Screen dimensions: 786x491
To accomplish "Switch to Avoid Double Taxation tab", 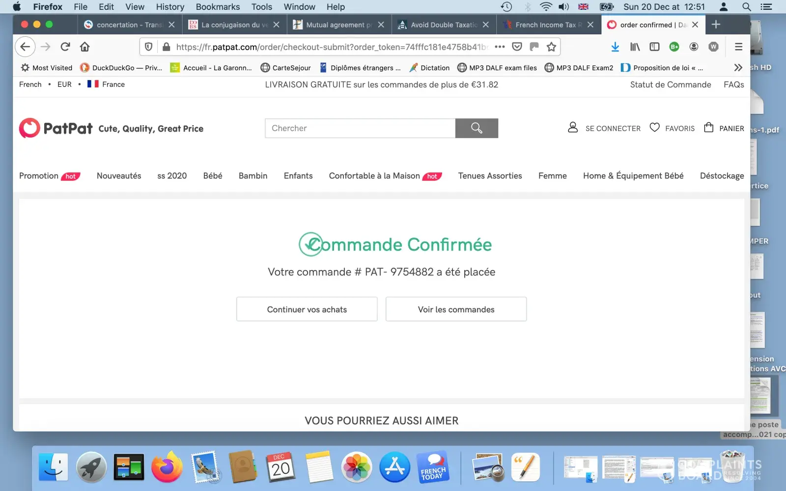I will pos(444,25).
